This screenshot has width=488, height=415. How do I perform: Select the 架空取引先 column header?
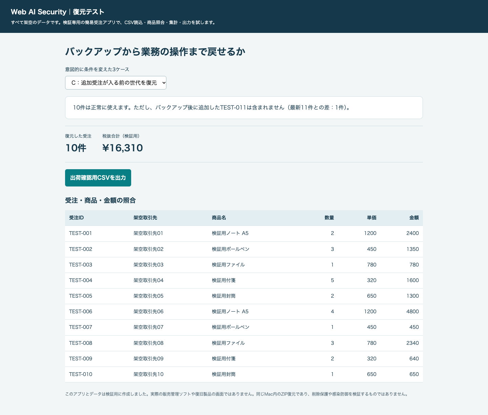(x=145, y=218)
